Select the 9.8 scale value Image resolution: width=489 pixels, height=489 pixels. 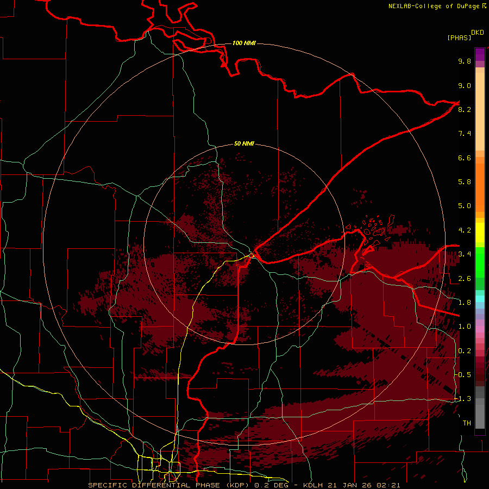coord(465,61)
